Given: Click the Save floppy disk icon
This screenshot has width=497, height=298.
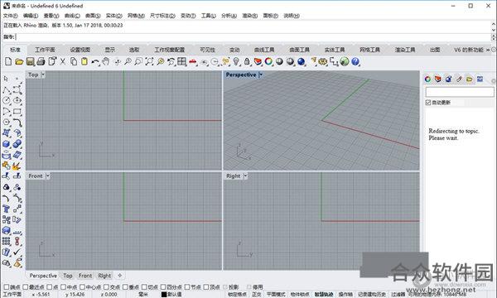Looking at the screenshot, I should pos(30,61).
